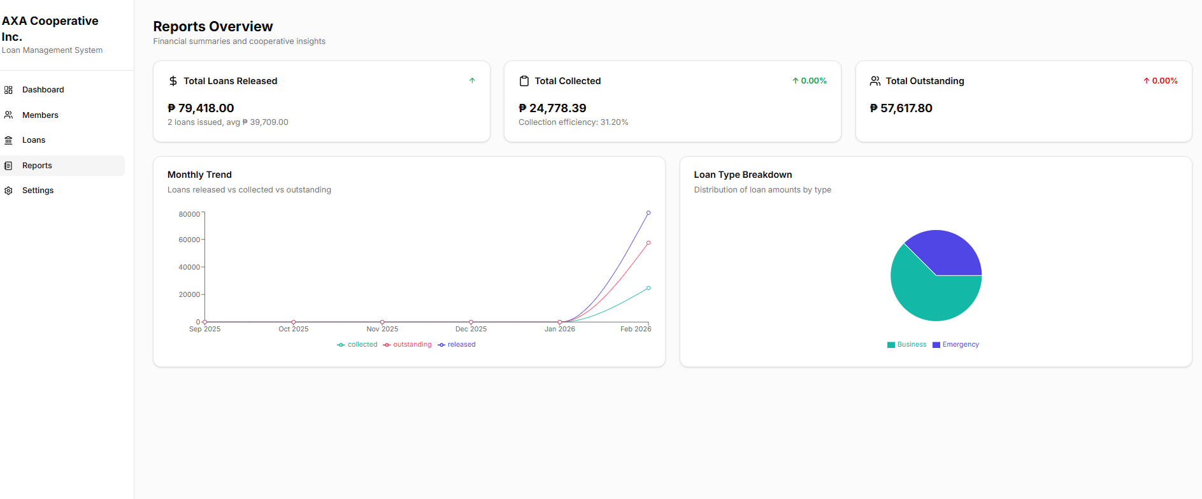1202x499 pixels.
Task: Click the Dashboard grid icon in sidebar
Action: tap(8, 90)
